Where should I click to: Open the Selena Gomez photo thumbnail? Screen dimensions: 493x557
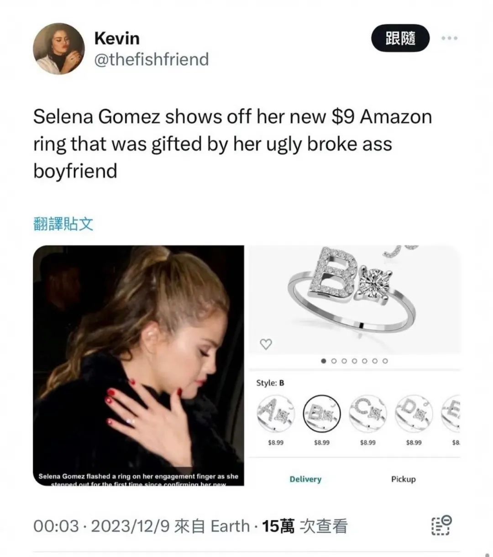[x=139, y=366]
